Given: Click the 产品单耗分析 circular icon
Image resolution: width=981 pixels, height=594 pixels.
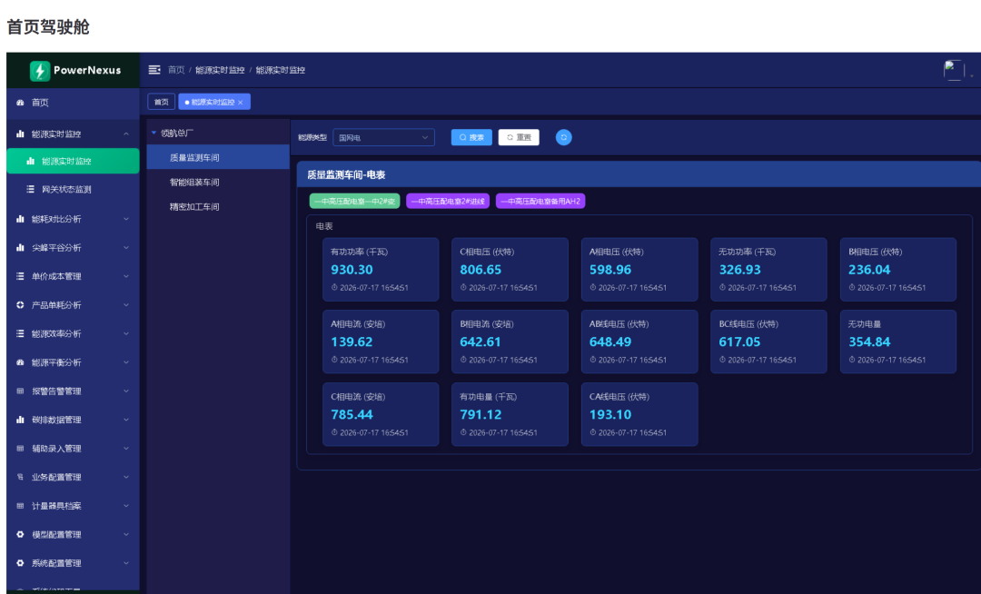Looking at the screenshot, I should pyautogui.click(x=20, y=305).
